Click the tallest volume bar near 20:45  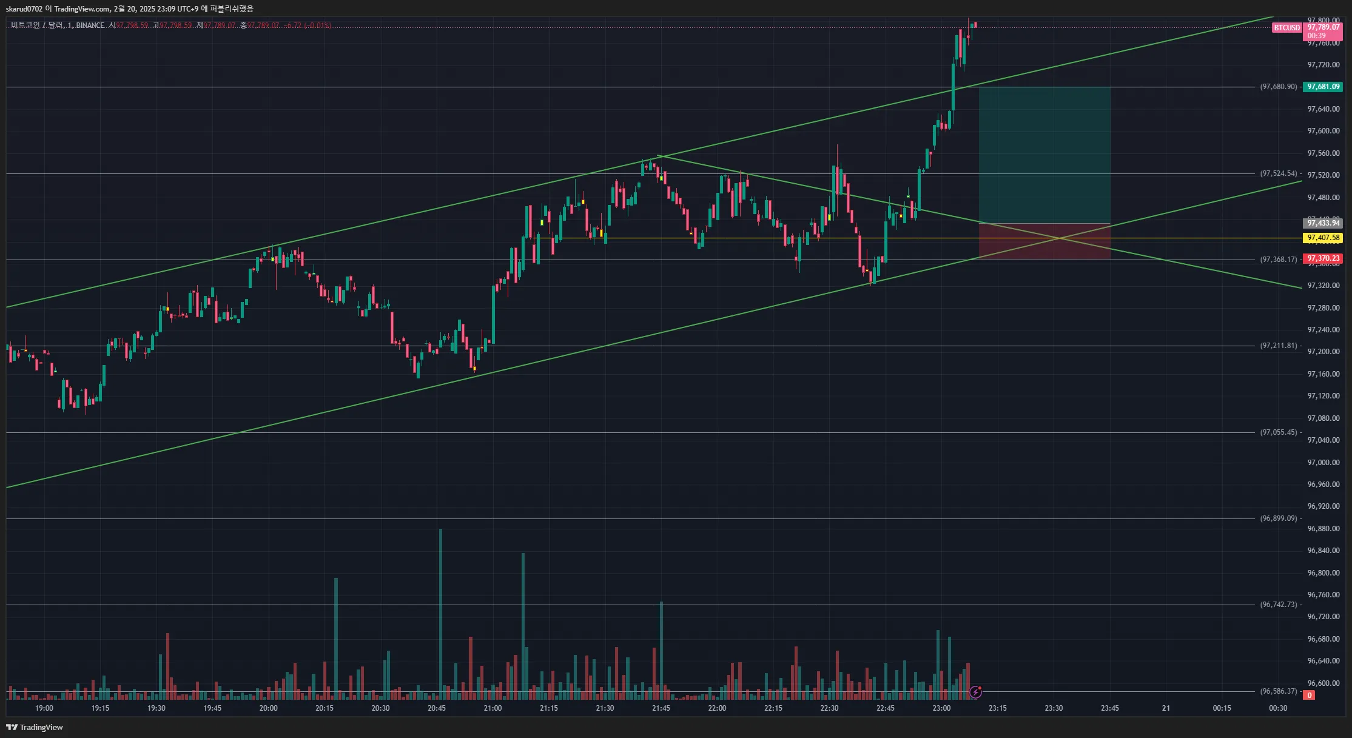(440, 614)
